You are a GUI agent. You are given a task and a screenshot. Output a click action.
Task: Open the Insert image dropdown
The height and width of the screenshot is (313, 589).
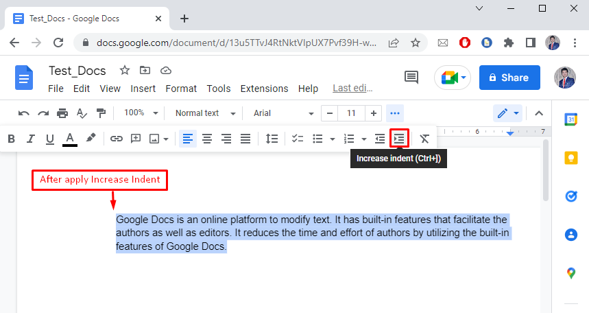tap(158, 139)
